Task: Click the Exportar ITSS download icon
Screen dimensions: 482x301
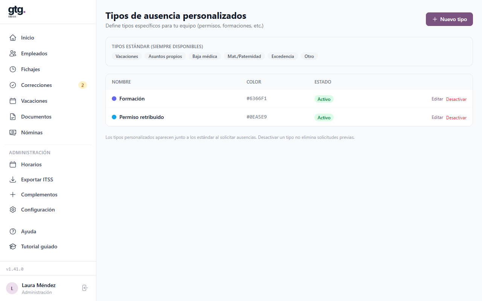Action: 13,179
